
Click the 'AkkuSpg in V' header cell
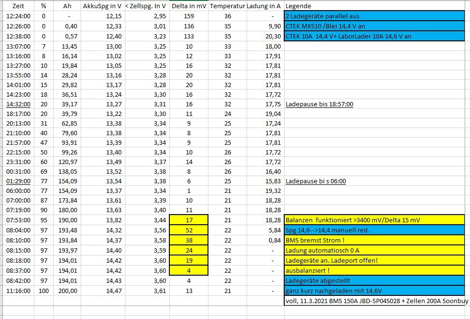pos(103,6)
